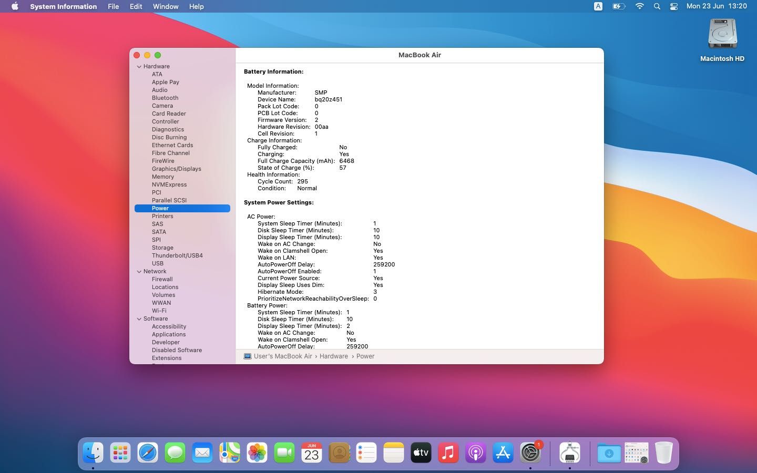Select Thunderbolt/USB4 in the sidebar
The height and width of the screenshot is (473, 757).
pyautogui.click(x=177, y=255)
